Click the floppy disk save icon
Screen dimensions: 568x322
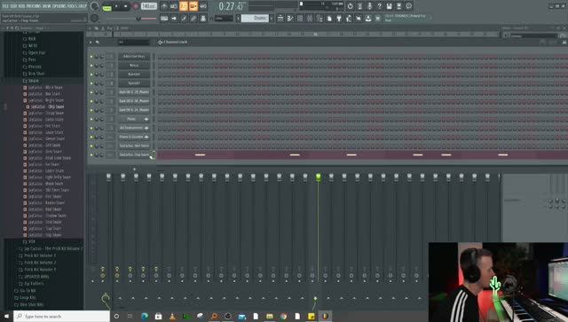389,6
